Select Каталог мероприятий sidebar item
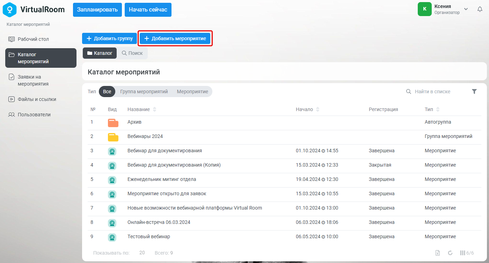Image resolution: width=489 pixels, height=263 pixels. coord(41,58)
